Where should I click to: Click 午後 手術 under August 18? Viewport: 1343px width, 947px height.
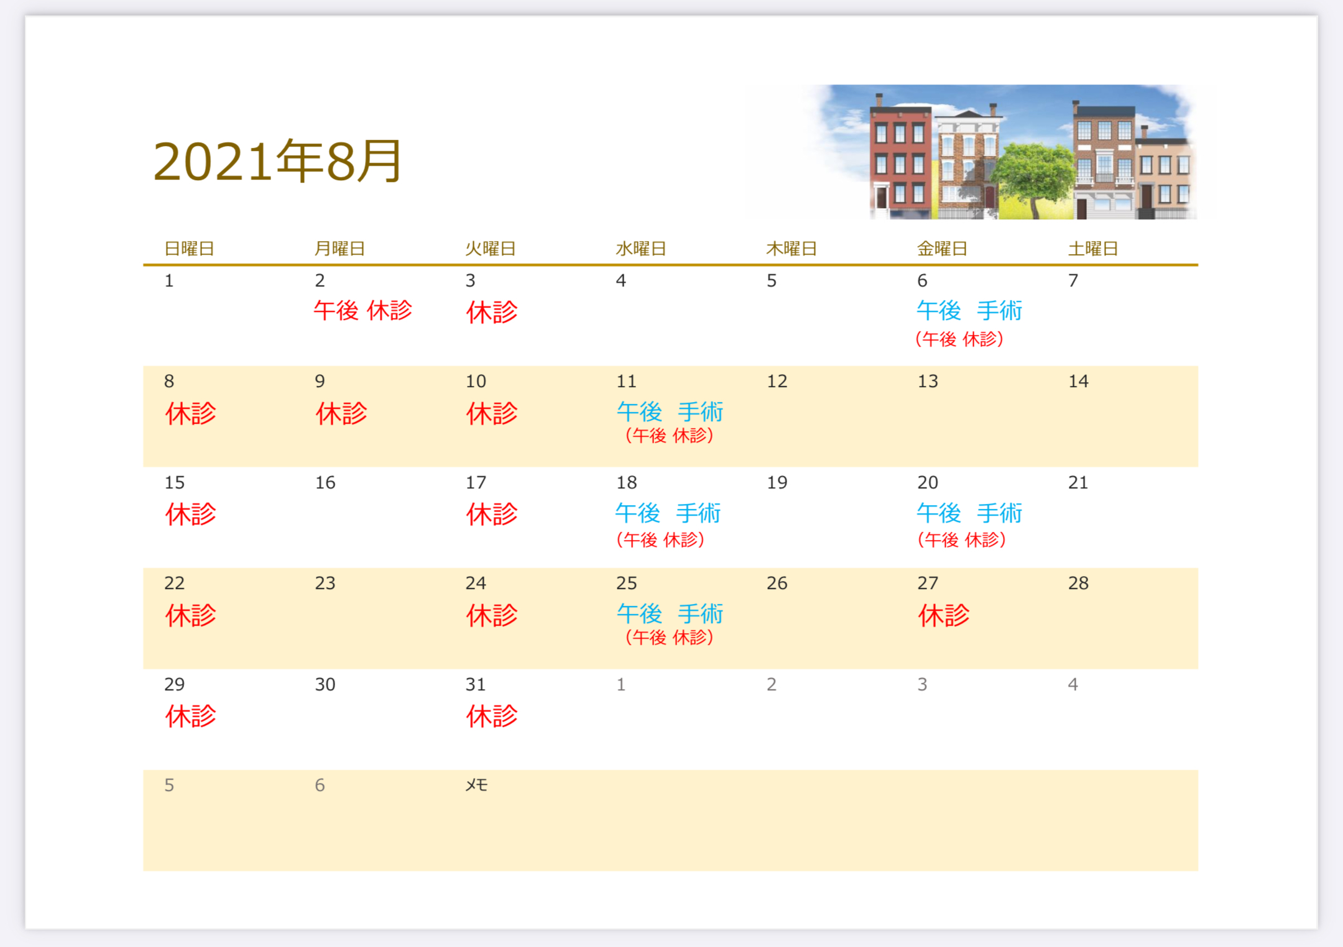pos(668,513)
